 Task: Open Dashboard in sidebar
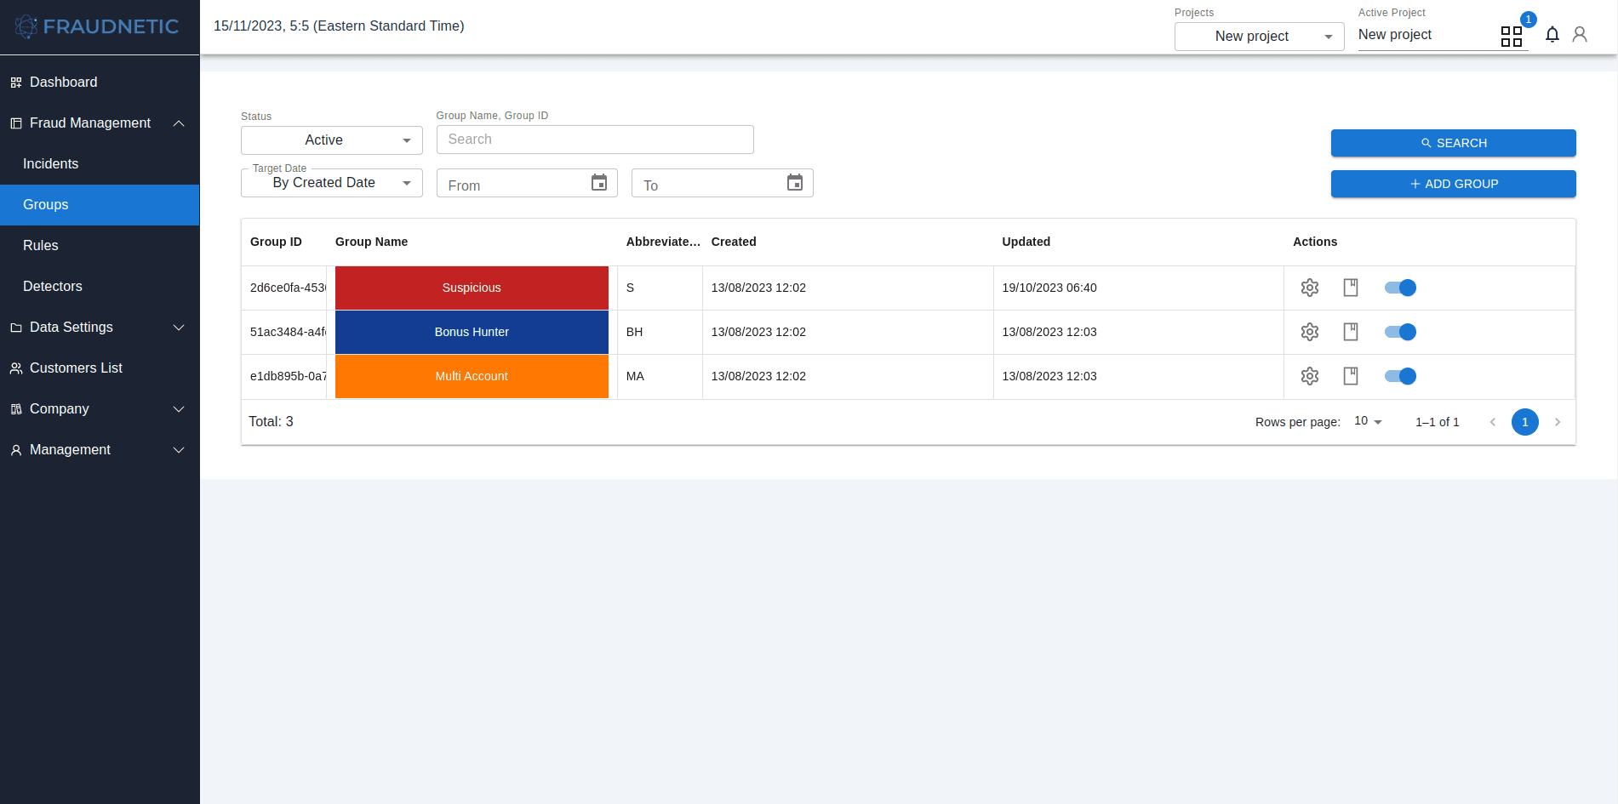point(100,83)
